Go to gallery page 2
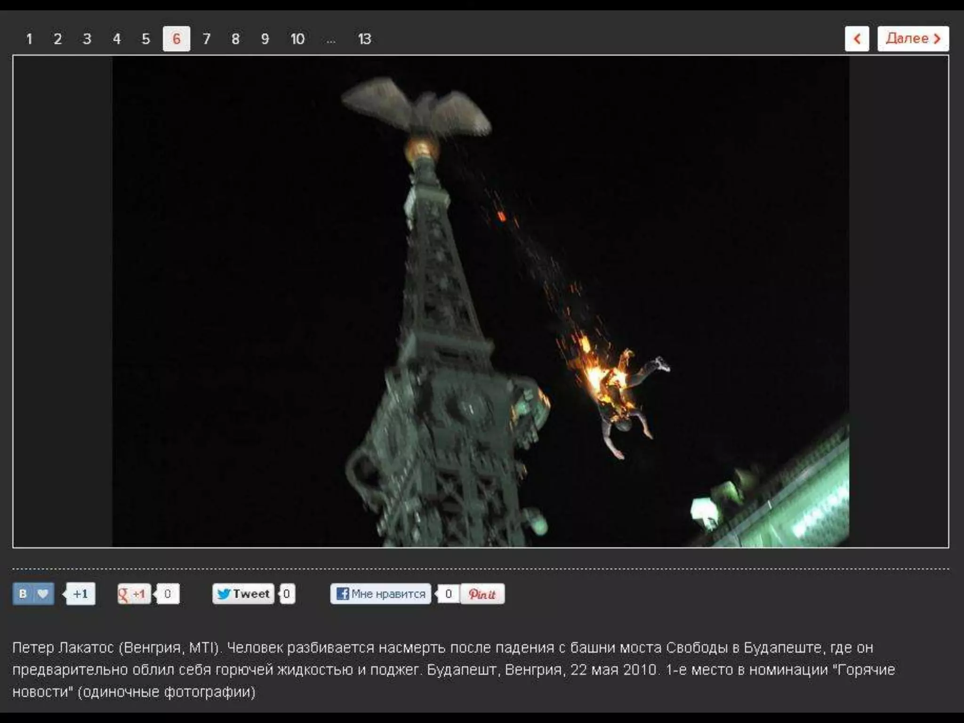 (x=57, y=39)
